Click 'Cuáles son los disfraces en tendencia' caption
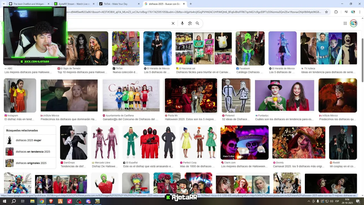The width and height of the screenshot is (364, 205). 284,119
